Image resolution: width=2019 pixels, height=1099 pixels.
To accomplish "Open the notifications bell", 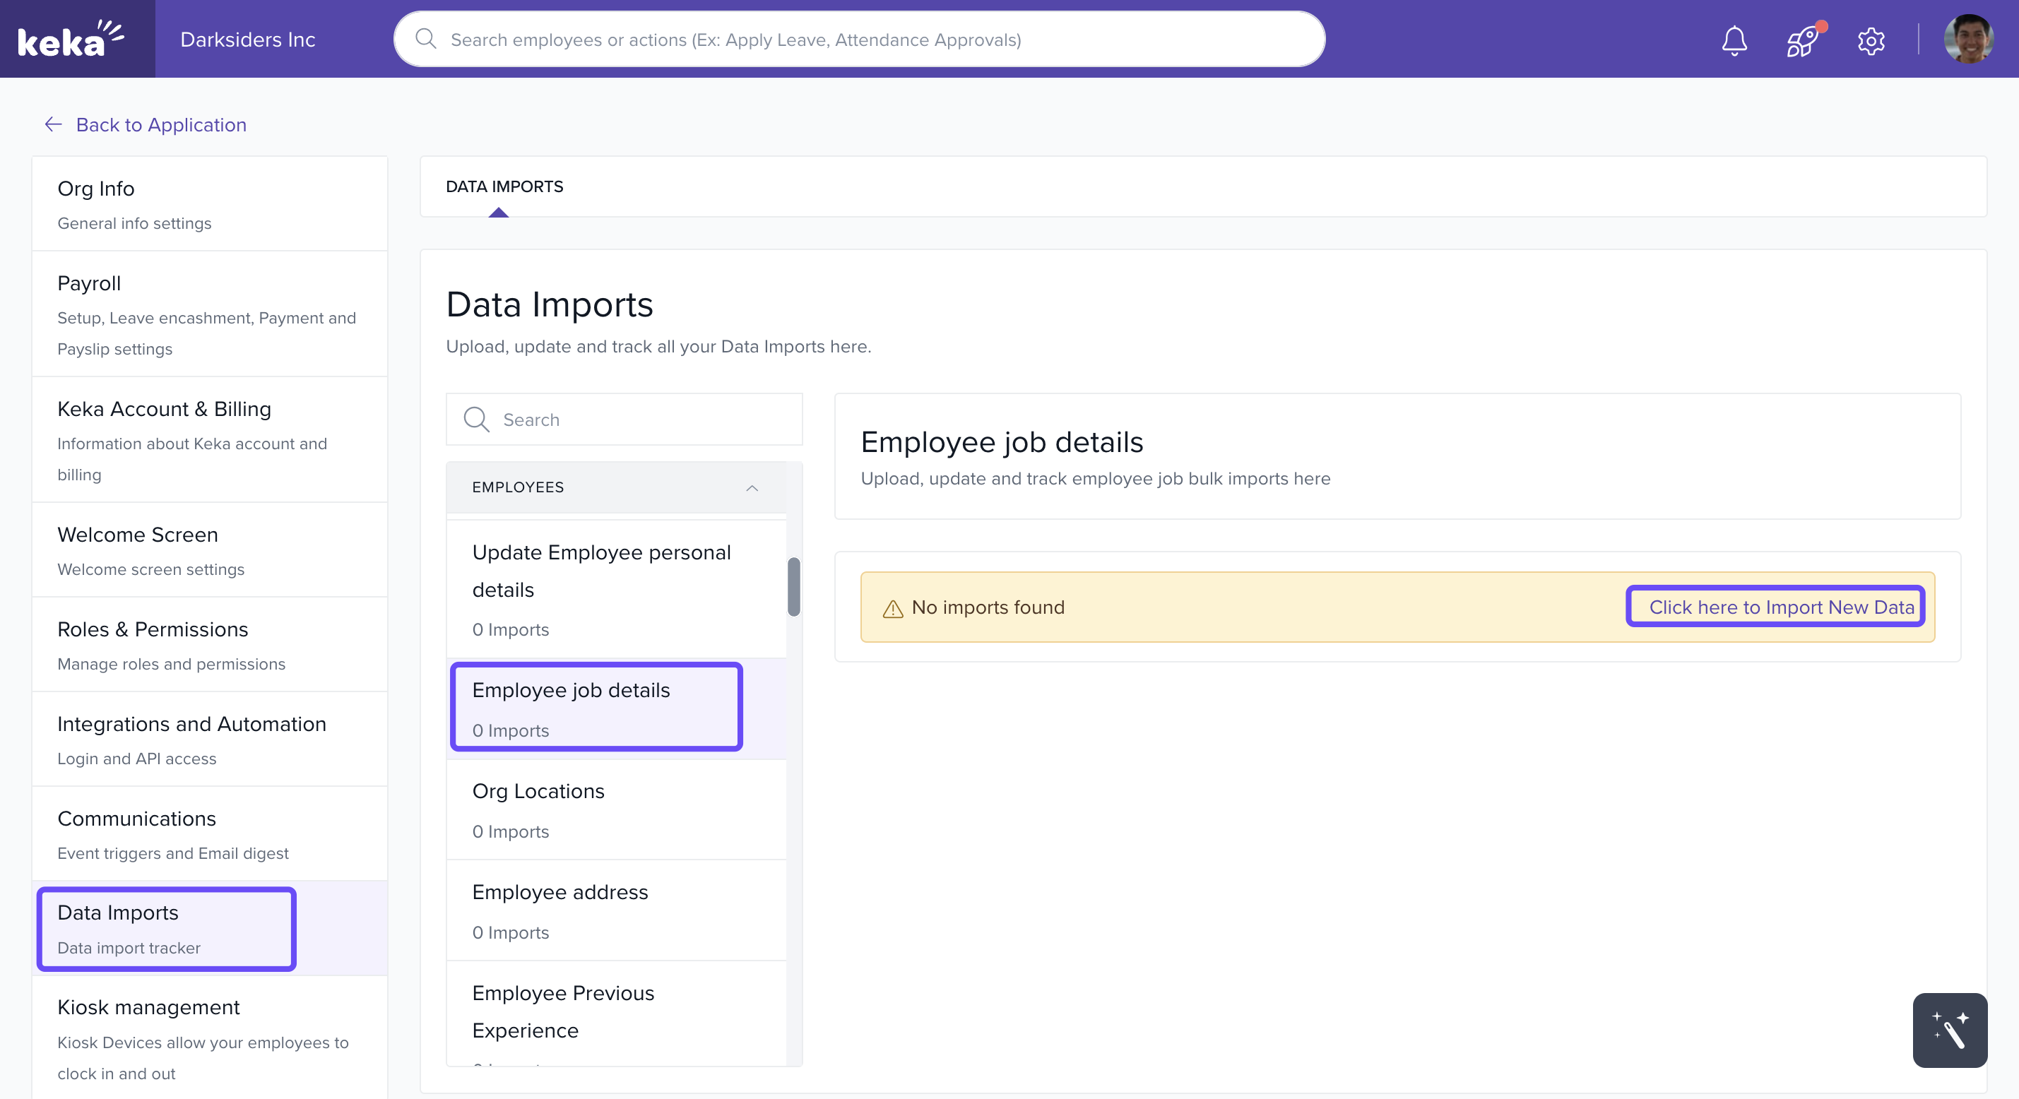I will click(1734, 40).
